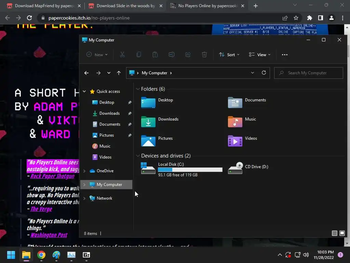Switch to Download Slide in the woods tab
Screen dimensions: 350x263
(x=125, y=6)
